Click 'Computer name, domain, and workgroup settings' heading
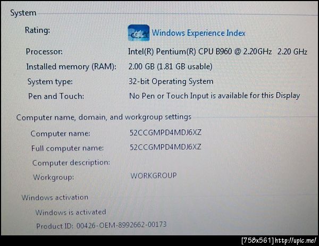This screenshot has height=246, width=319. coord(104,117)
